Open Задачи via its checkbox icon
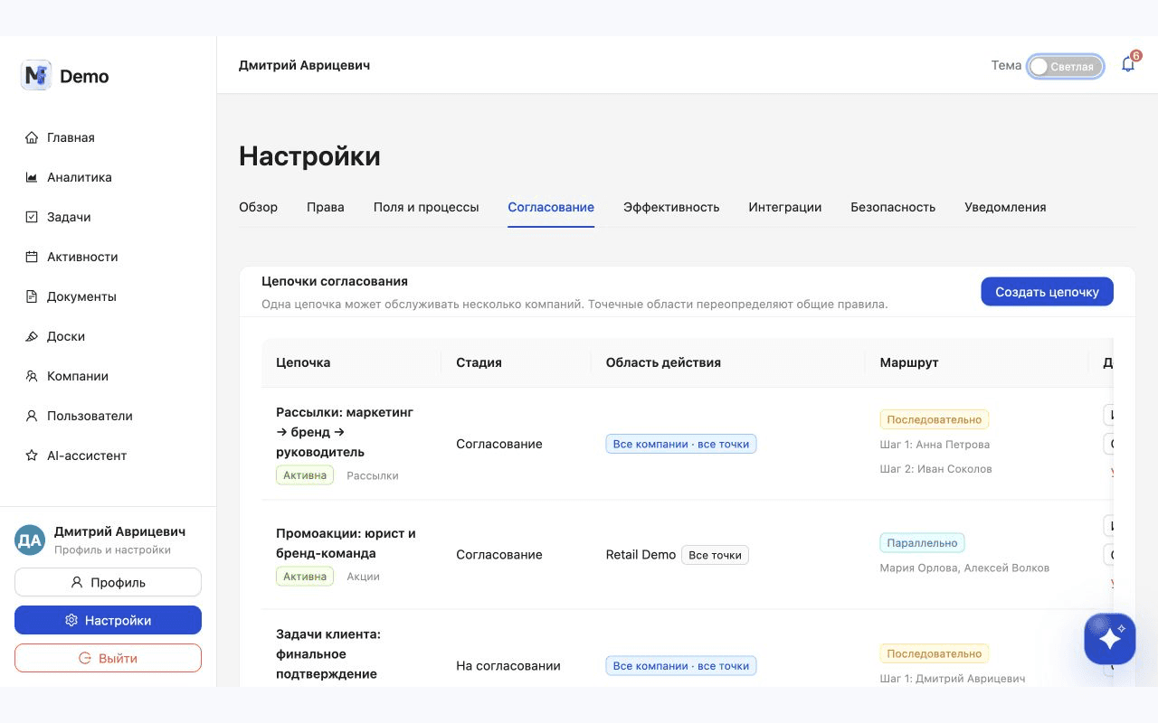This screenshot has width=1158, height=723. tap(32, 217)
